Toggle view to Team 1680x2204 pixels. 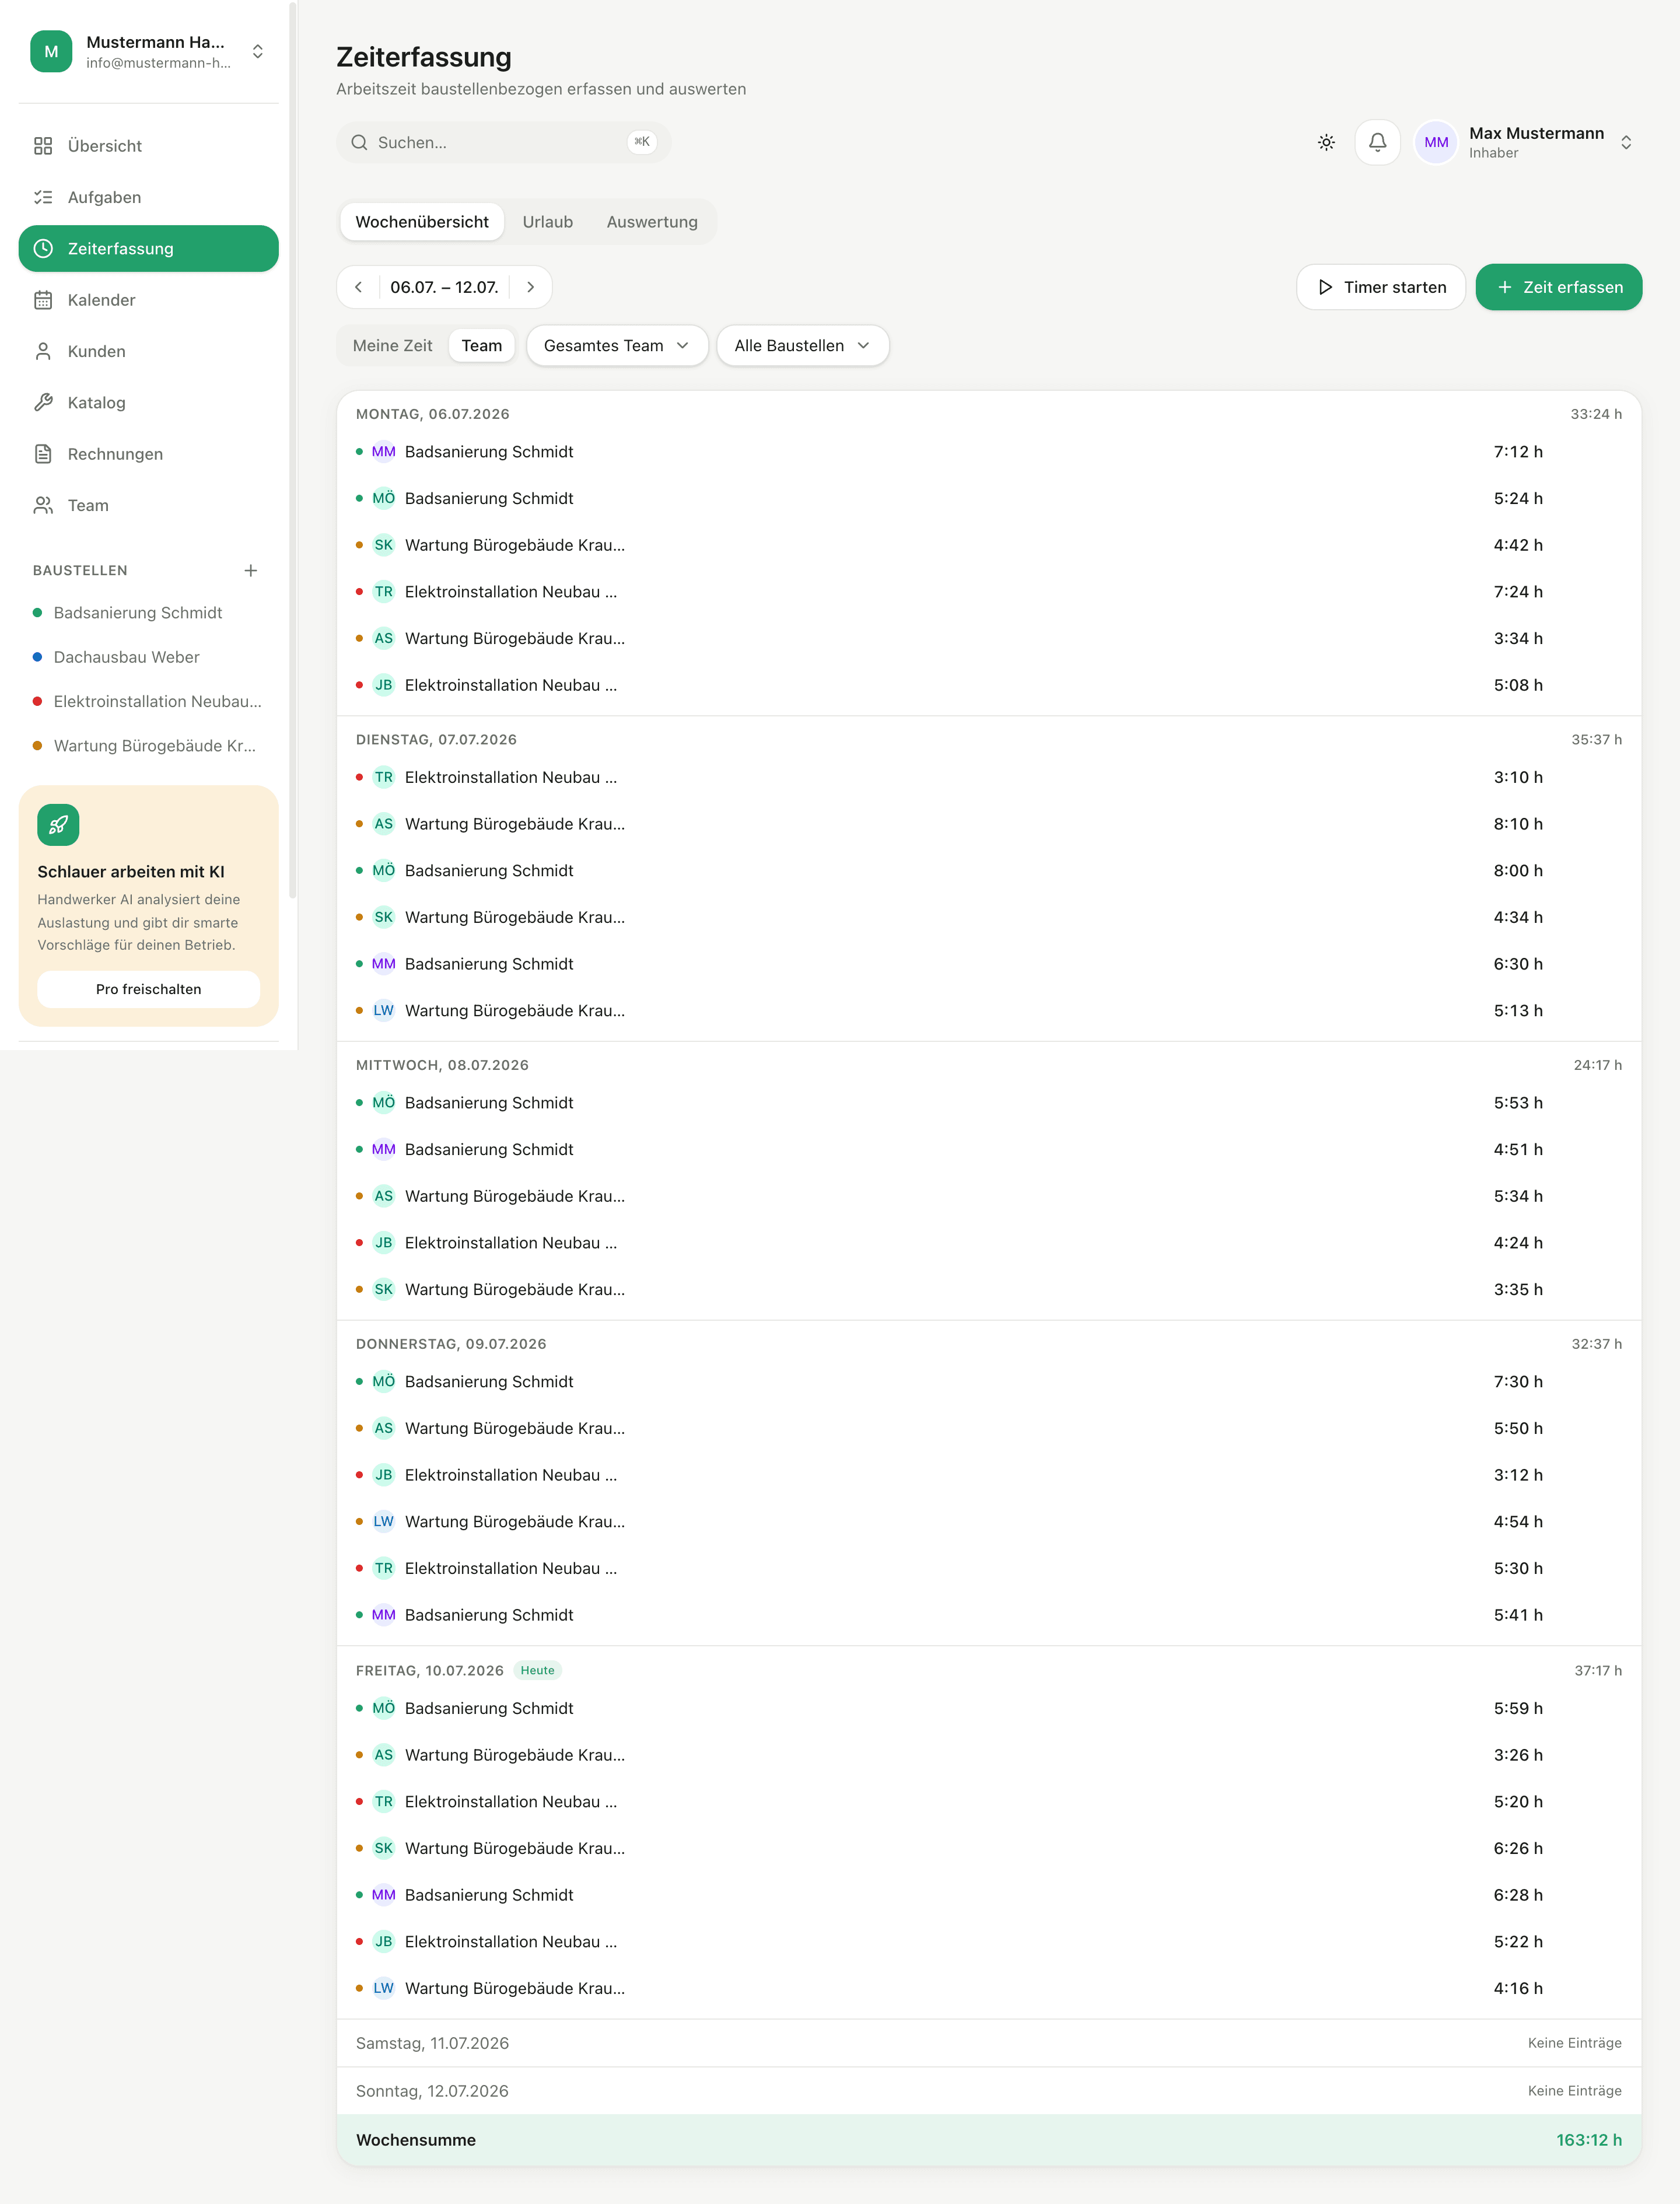(481, 346)
